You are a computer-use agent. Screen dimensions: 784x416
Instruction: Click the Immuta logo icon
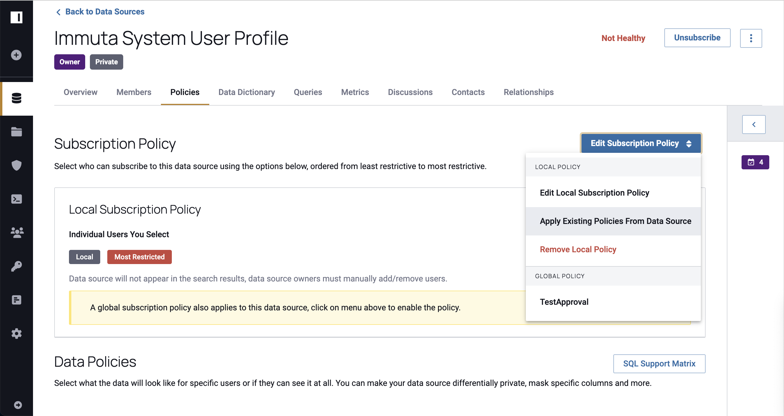tap(17, 17)
